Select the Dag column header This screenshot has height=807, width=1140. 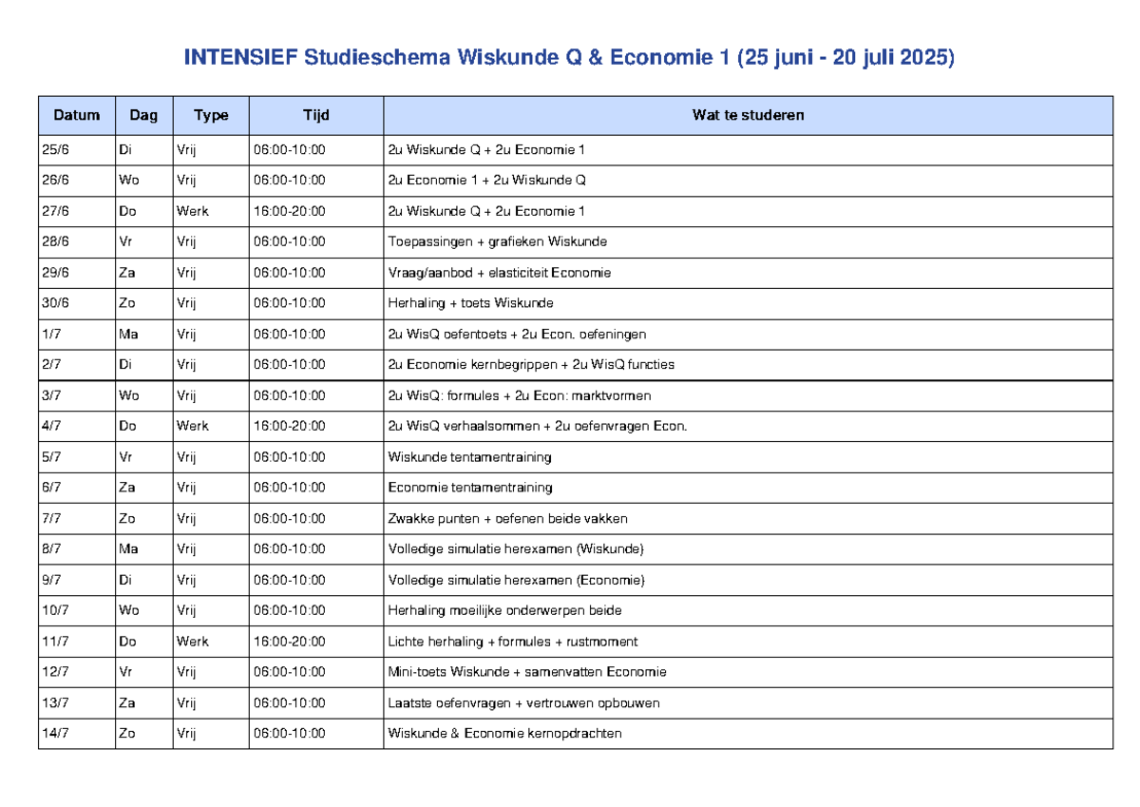pos(144,115)
